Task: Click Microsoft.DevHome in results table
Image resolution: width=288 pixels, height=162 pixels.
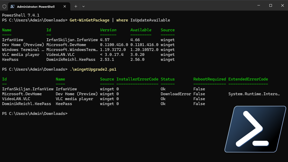Action: (x=22, y=94)
